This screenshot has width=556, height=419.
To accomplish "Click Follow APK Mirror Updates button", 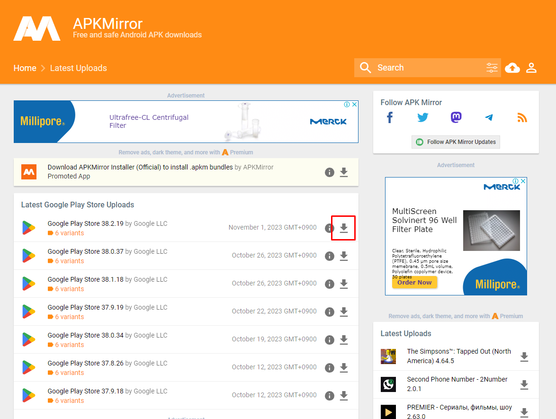I will [x=456, y=142].
